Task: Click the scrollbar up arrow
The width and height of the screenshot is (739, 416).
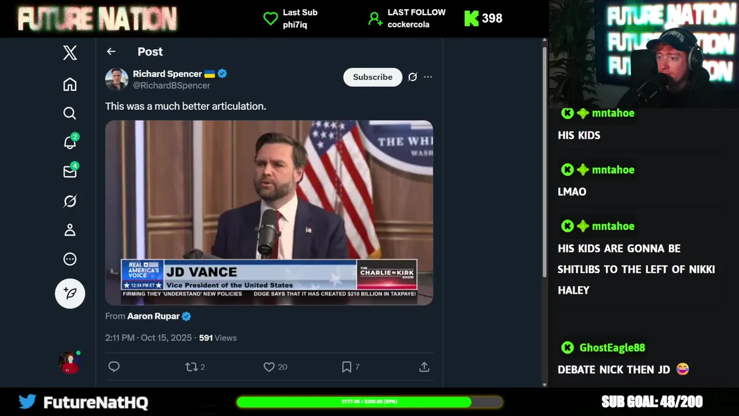Action: coord(544,41)
